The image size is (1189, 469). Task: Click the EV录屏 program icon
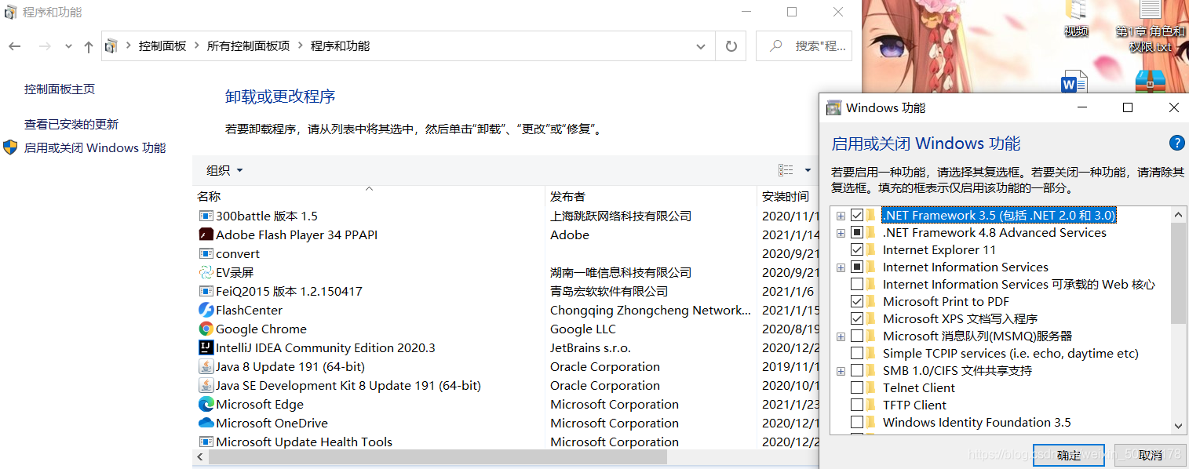(x=206, y=272)
